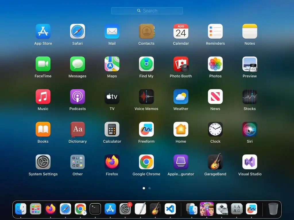
Task: Launch TextEdit from the Dock
Action: (140, 209)
